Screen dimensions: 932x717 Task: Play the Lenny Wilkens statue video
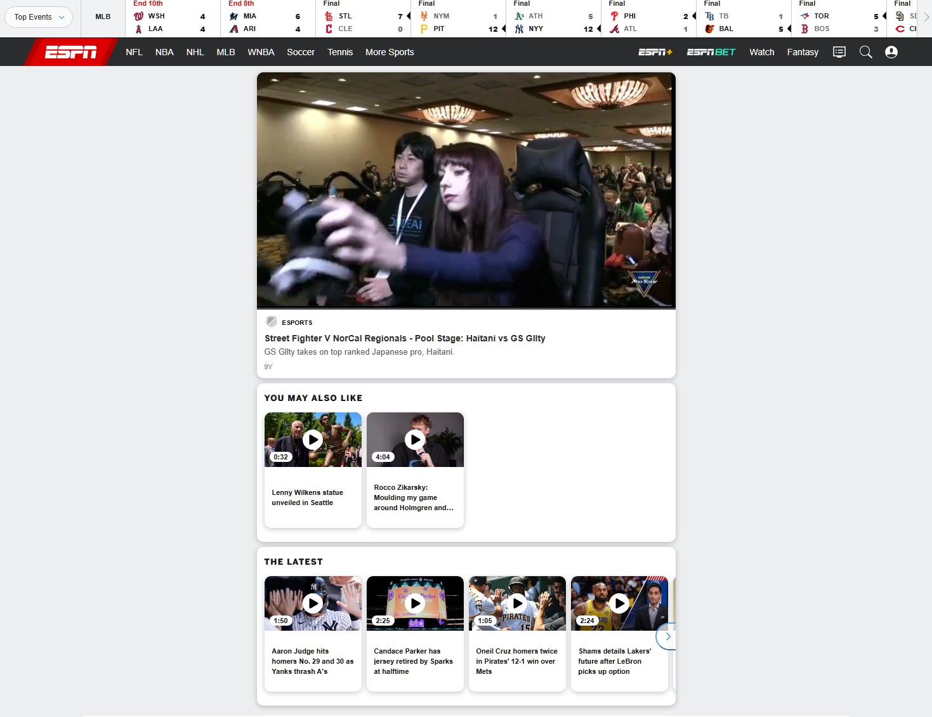(x=312, y=439)
